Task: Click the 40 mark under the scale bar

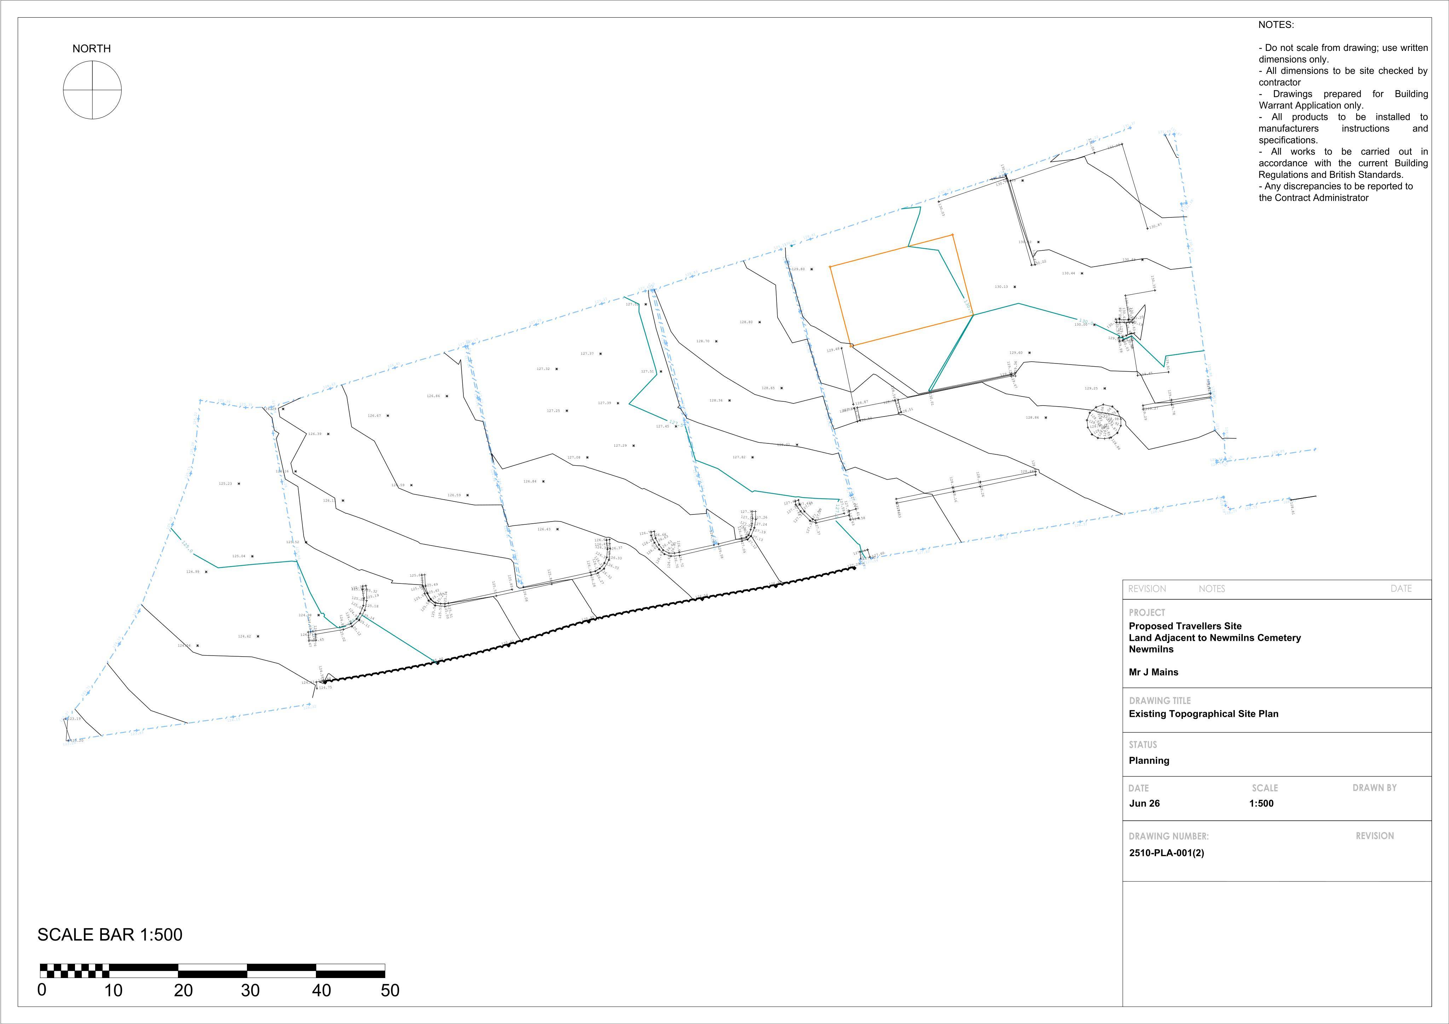Action: [x=321, y=990]
